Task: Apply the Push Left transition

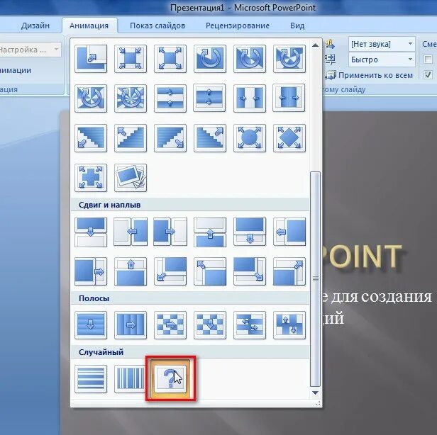Action: [131, 232]
